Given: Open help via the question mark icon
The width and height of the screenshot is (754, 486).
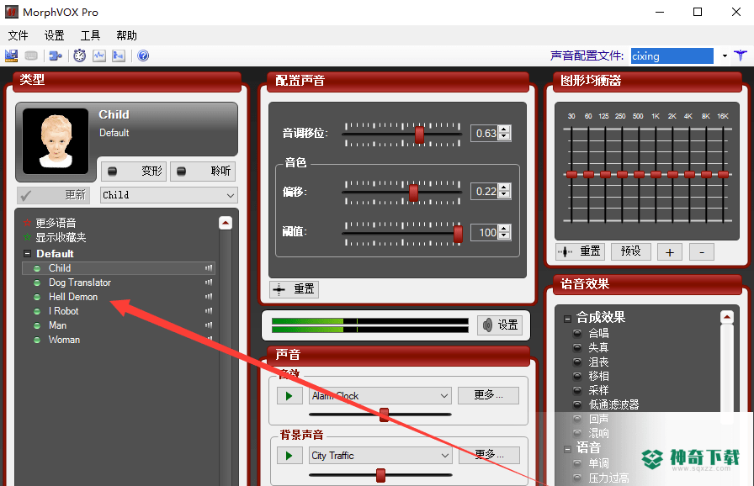Looking at the screenshot, I should (143, 55).
